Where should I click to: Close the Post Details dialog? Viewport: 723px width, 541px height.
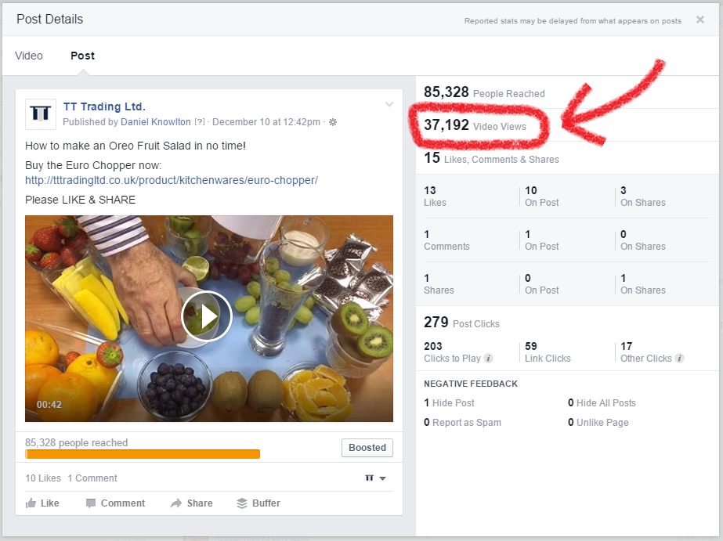tap(700, 20)
